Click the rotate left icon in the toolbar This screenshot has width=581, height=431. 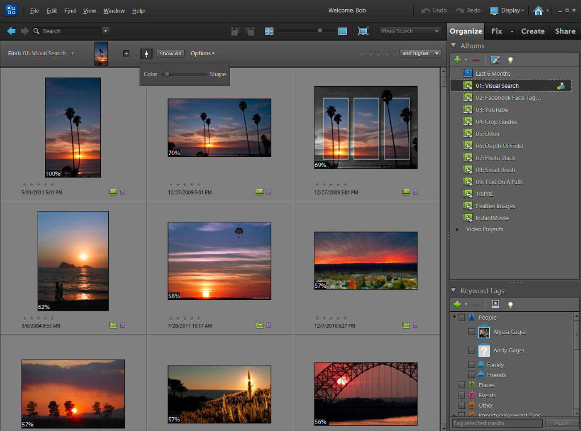235,31
